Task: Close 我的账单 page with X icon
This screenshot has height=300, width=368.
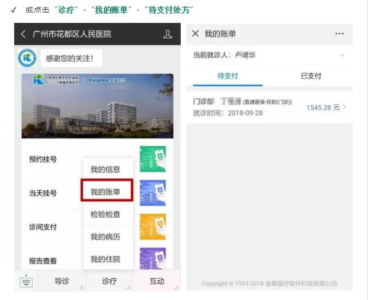Action: click(x=196, y=34)
